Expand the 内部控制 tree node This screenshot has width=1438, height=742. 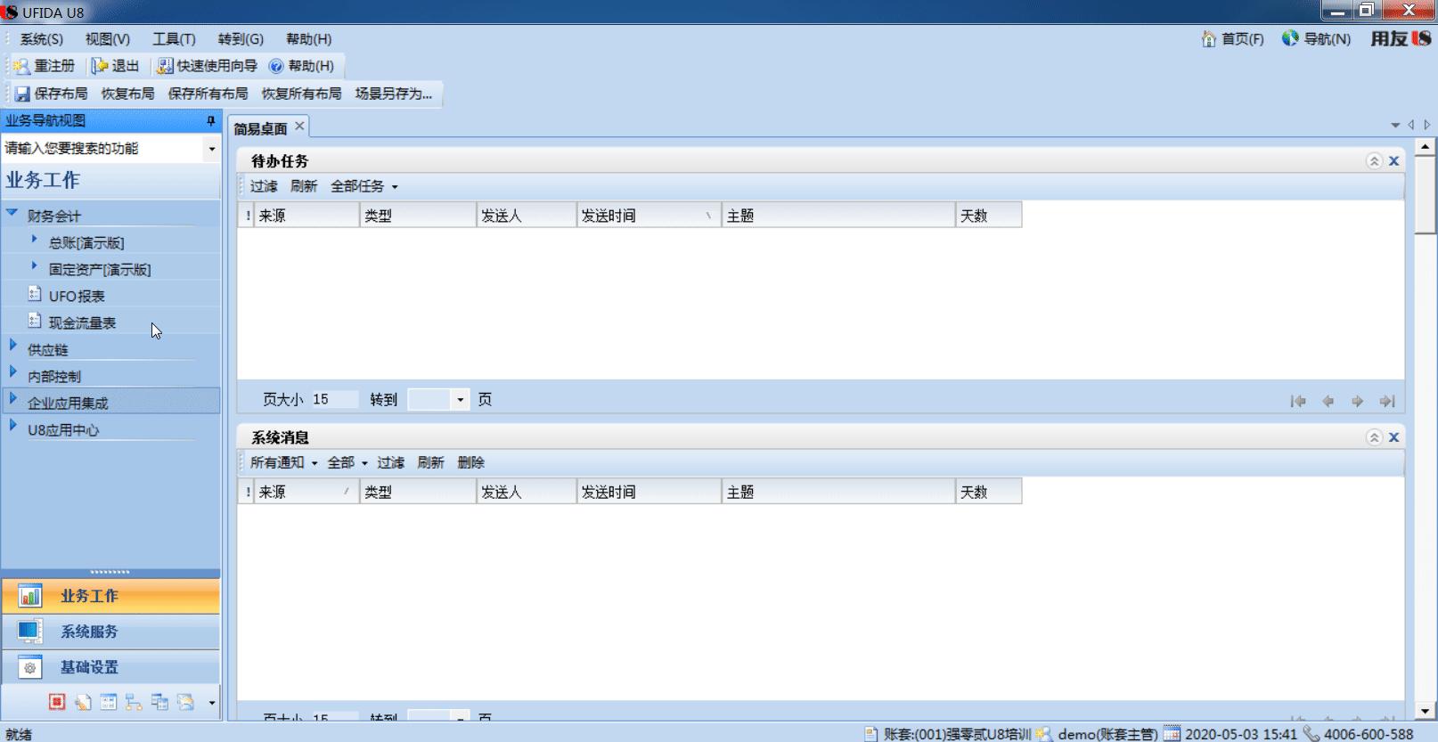(x=12, y=372)
